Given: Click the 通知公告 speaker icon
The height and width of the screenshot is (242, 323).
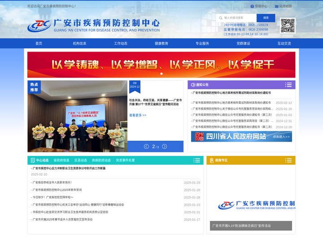Looking at the screenshot, I should [x=193, y=85].
